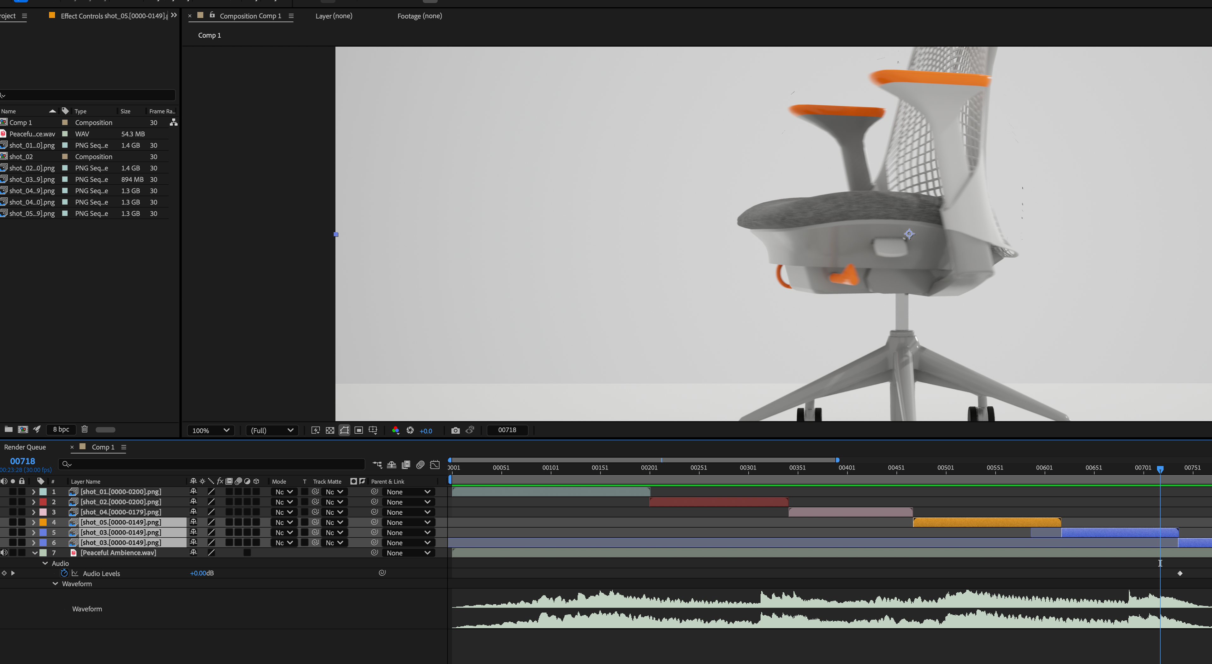Open the Graph Editor in timeline

coord(435,464)
